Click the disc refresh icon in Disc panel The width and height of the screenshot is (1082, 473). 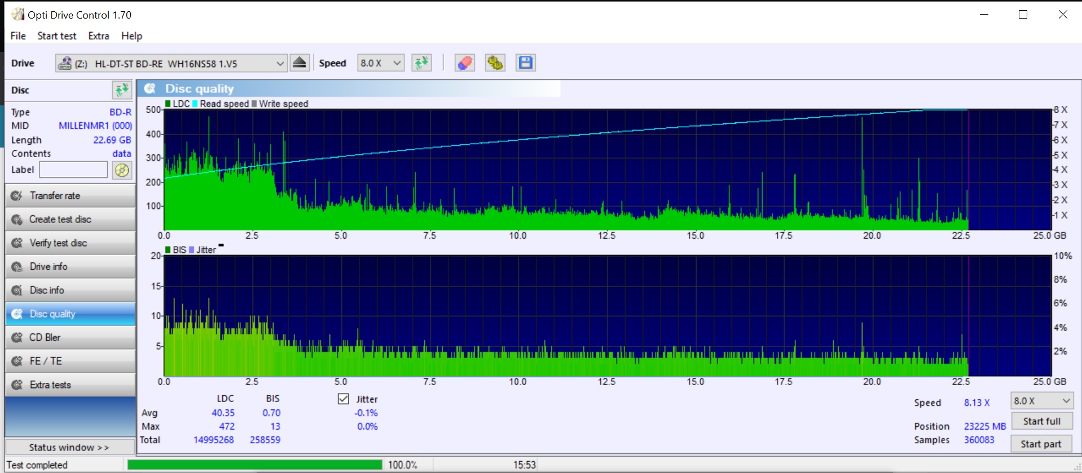(122, 90)
